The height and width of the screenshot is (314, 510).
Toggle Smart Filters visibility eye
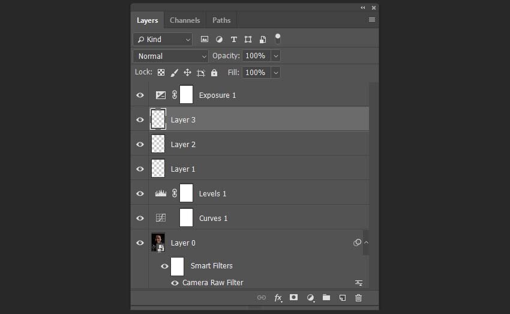(x=164, y=266)
